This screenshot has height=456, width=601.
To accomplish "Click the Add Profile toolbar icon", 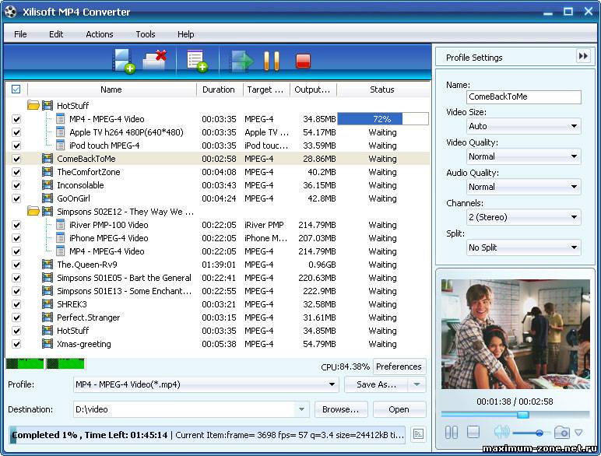I will 197,61.
